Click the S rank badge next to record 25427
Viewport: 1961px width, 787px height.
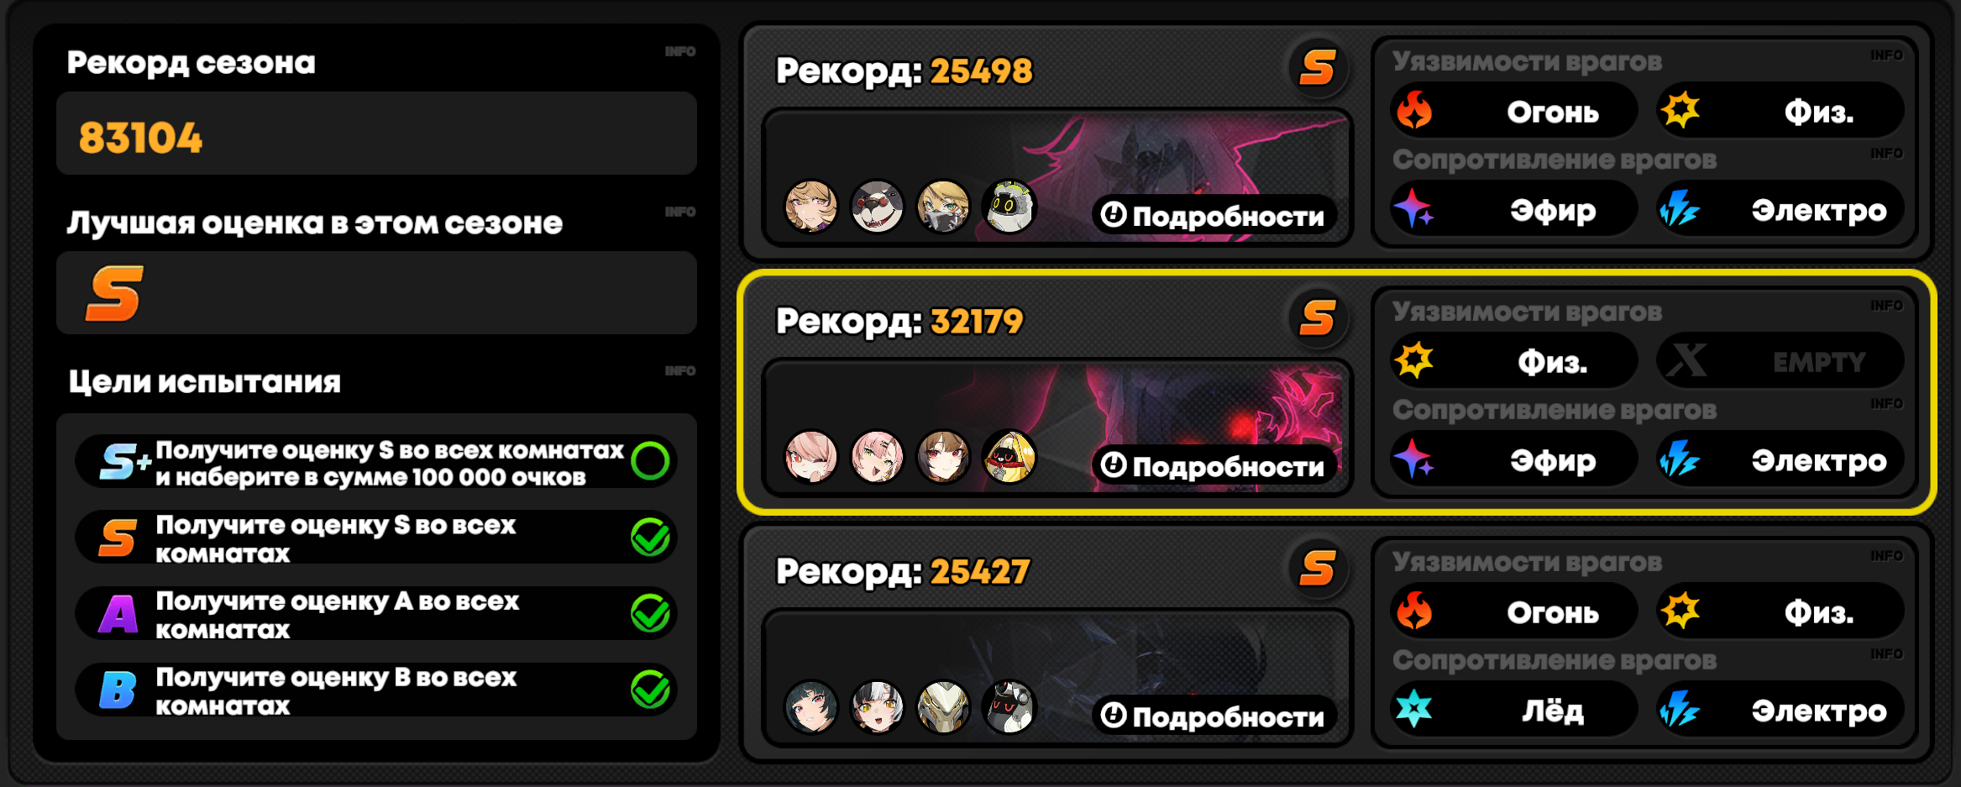pos(1318,569)
